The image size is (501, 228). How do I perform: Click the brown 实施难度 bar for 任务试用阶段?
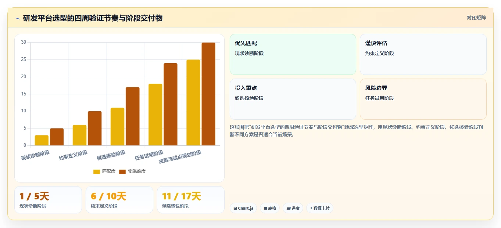(x=171, y=104)
